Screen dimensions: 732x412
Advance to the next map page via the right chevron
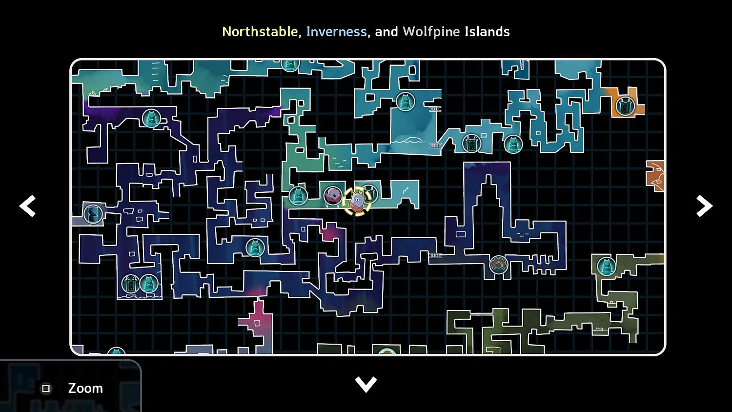pyautogui.click(x=704, y=206)
